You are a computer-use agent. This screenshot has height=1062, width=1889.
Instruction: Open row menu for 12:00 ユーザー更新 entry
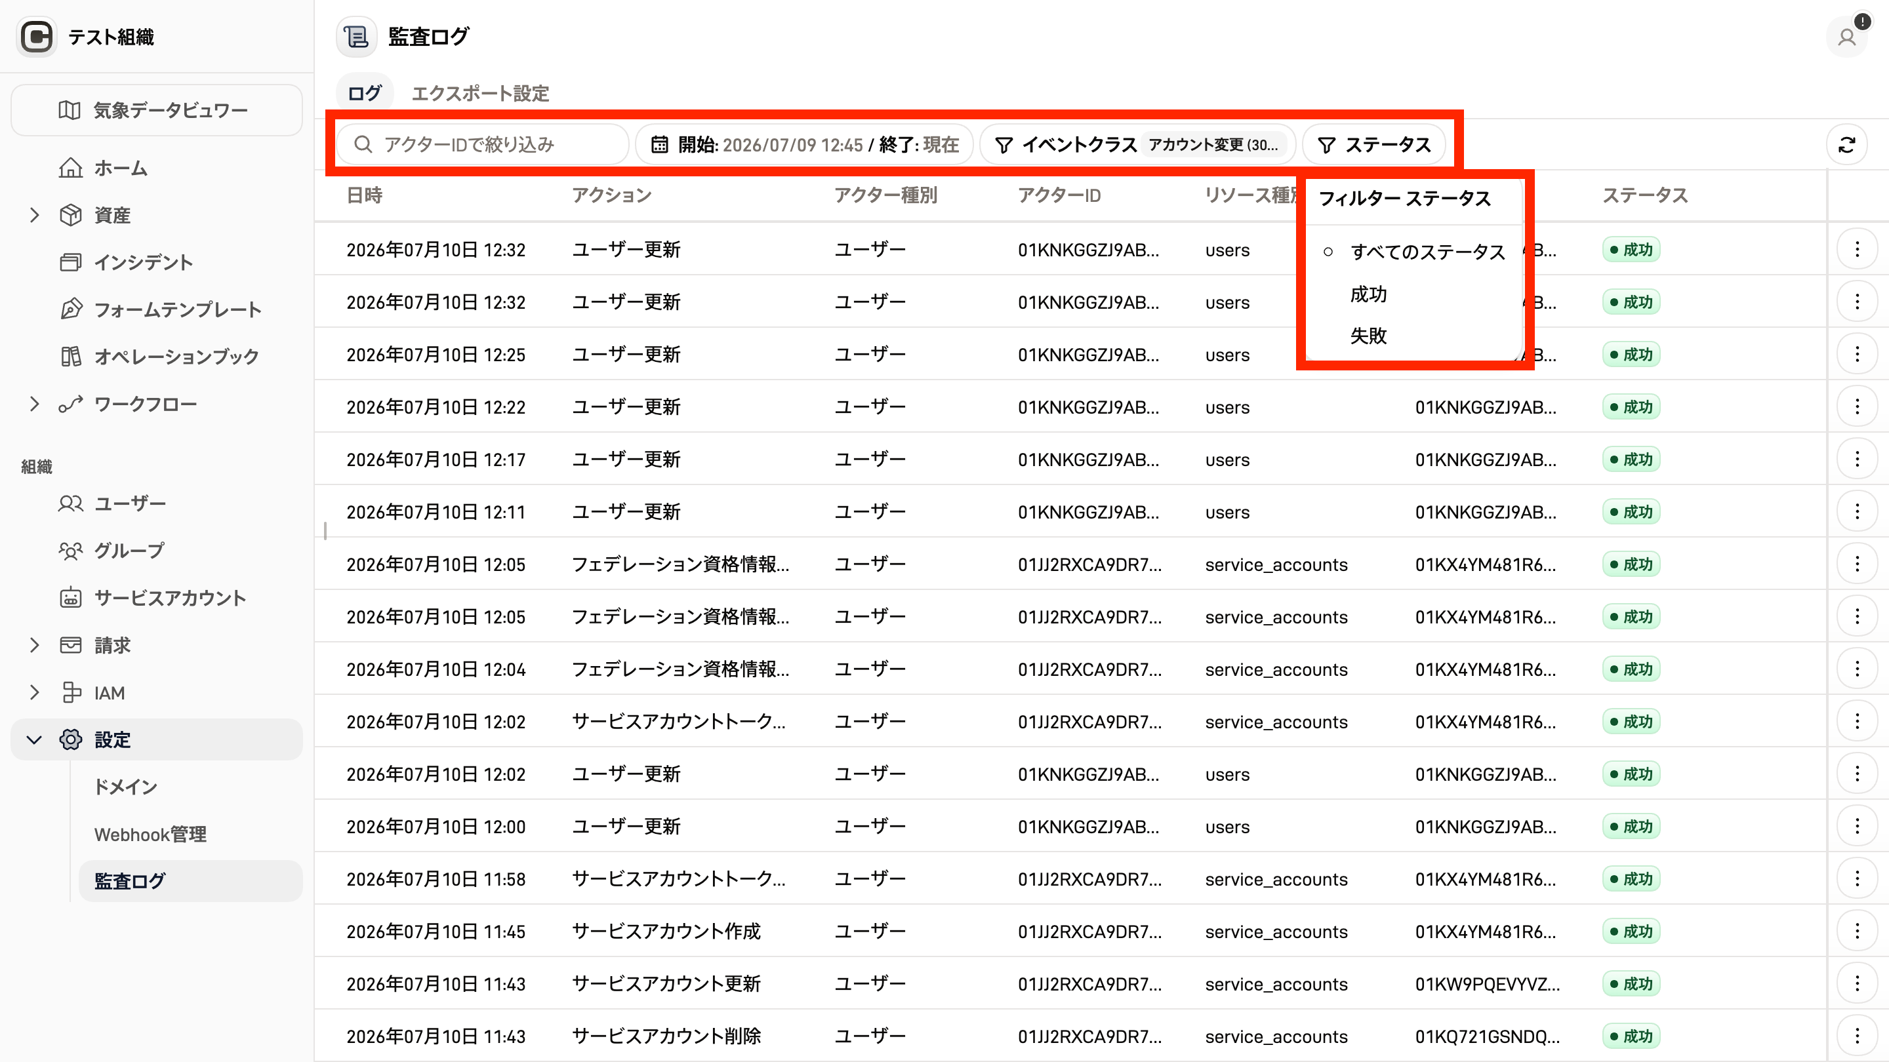tap(1857, 827)
